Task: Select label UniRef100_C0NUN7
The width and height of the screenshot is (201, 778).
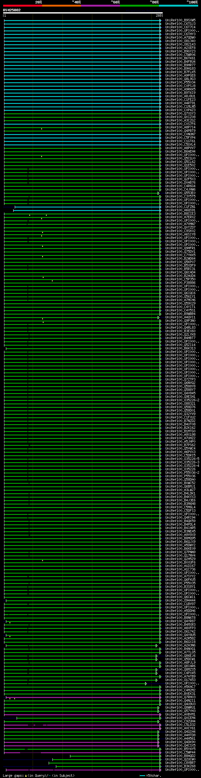Action: tap(180, 134)
